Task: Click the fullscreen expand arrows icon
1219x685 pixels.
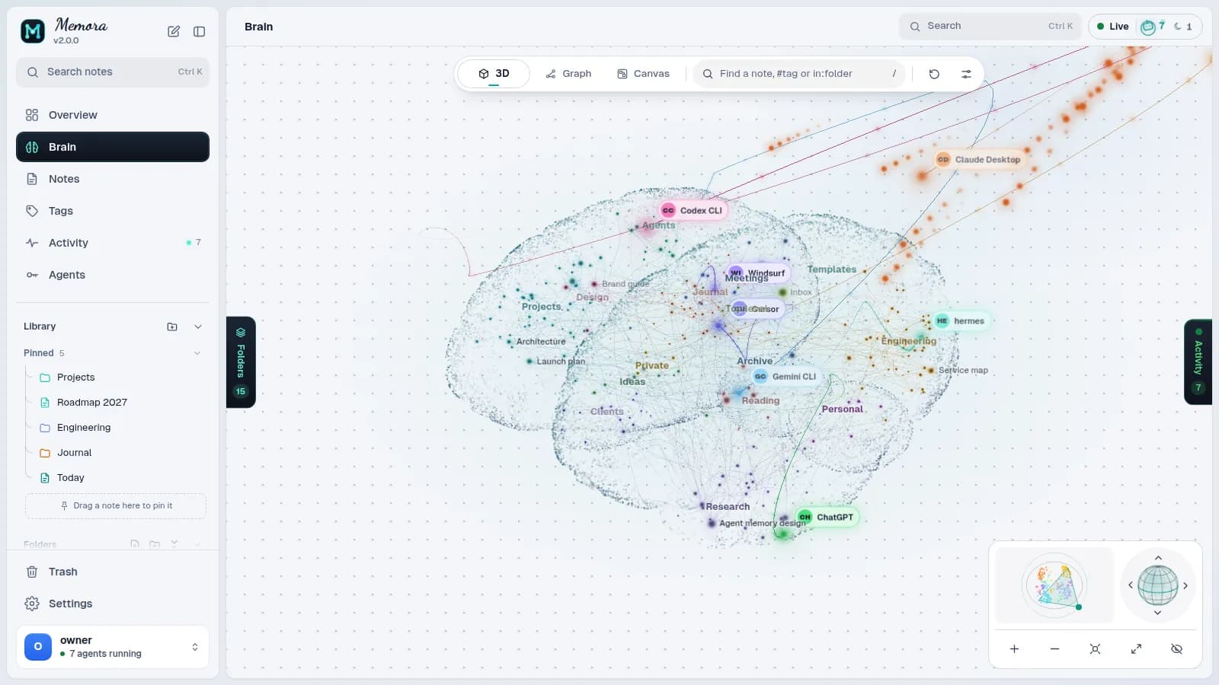Action: 1136,649
